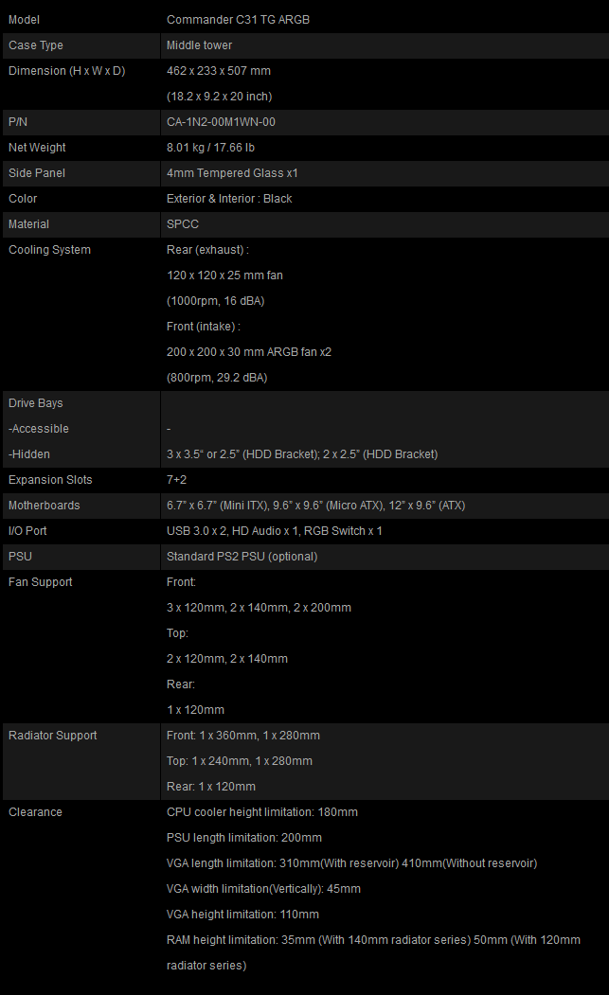Click the Drive Bays heading

point(36,403)
